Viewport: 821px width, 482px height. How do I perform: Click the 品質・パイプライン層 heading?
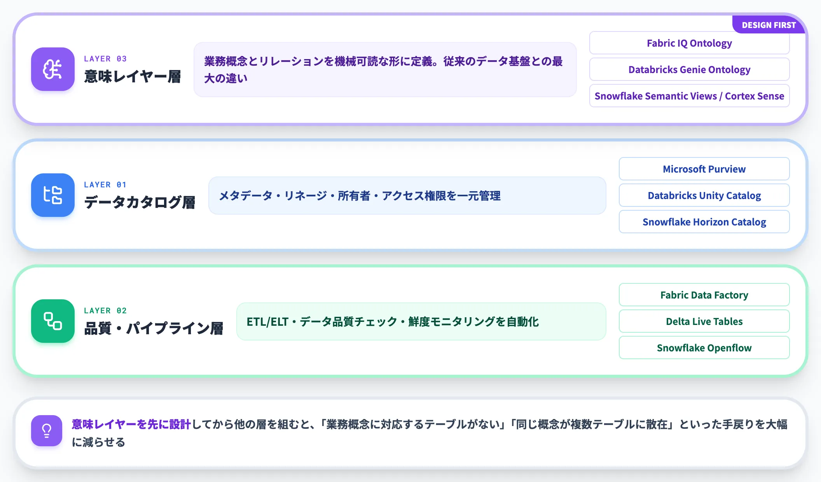click(x=154, y=328)
